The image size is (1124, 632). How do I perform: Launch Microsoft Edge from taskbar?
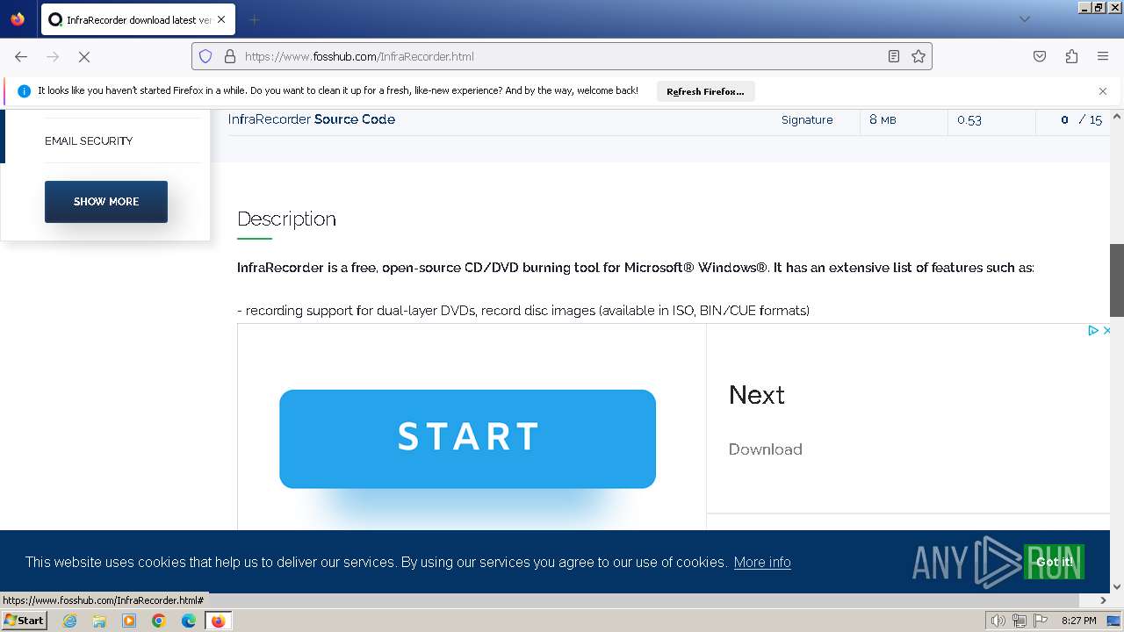pyautogui.click(x=189, y=621)
